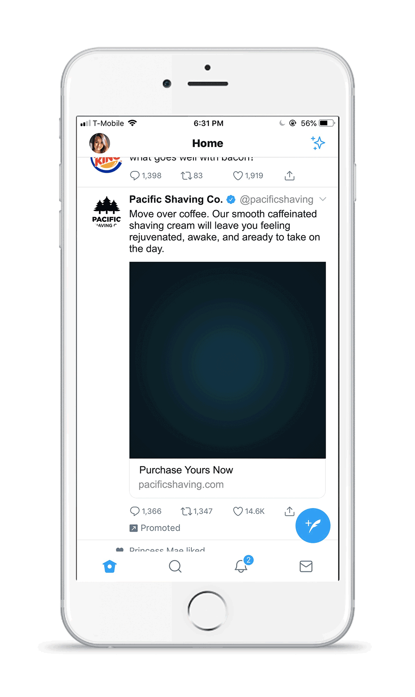Open the dark promoted media image
This screenshot has height=697, width=415.
pos(227,360)
